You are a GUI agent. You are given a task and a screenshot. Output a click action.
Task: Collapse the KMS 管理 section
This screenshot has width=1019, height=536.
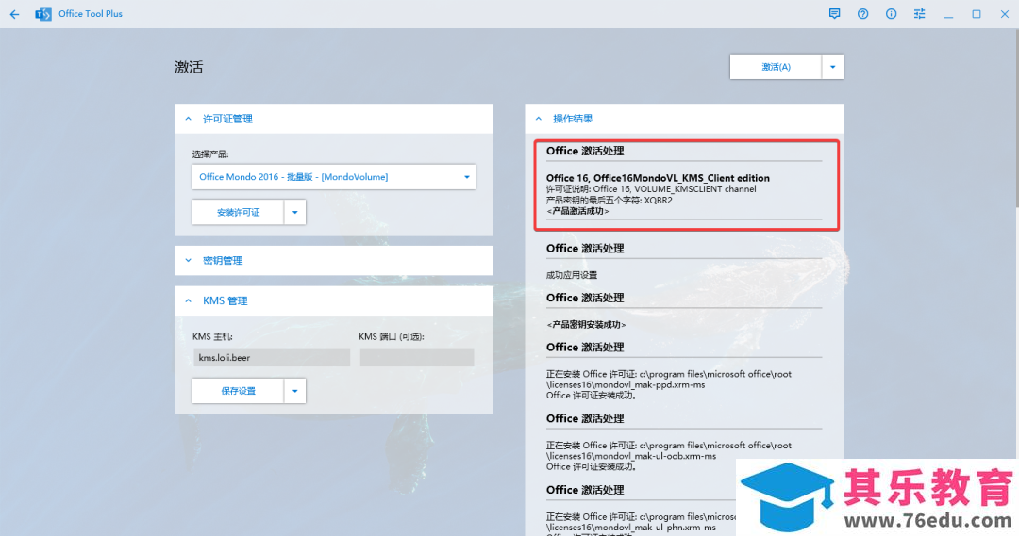point(333,301)
